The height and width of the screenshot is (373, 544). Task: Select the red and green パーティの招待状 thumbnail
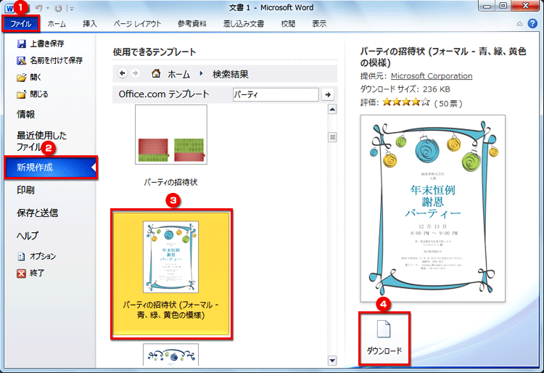[171, 135]
